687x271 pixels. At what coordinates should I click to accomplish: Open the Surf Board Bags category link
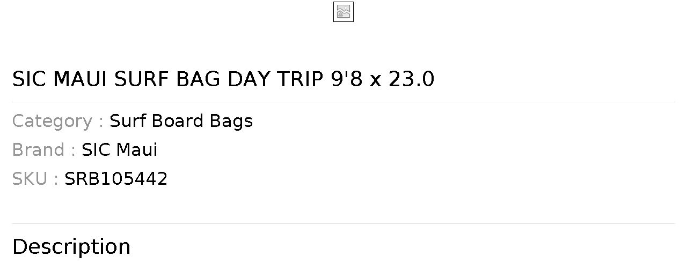(181, 121)
